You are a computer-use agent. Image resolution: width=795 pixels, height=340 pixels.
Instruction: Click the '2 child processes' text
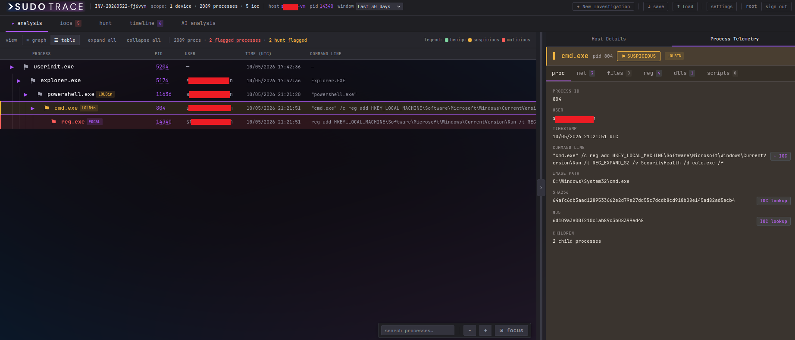(x=577, y=241)
